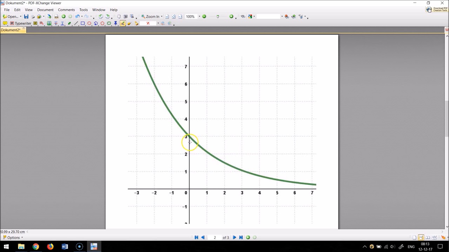
Task: Expand the undo history dropdown
Action: click(x=82, y=16)
